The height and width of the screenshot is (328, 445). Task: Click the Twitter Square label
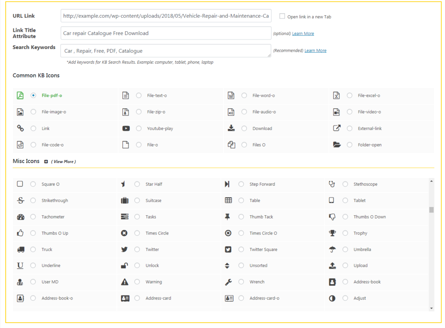[263, 249]
